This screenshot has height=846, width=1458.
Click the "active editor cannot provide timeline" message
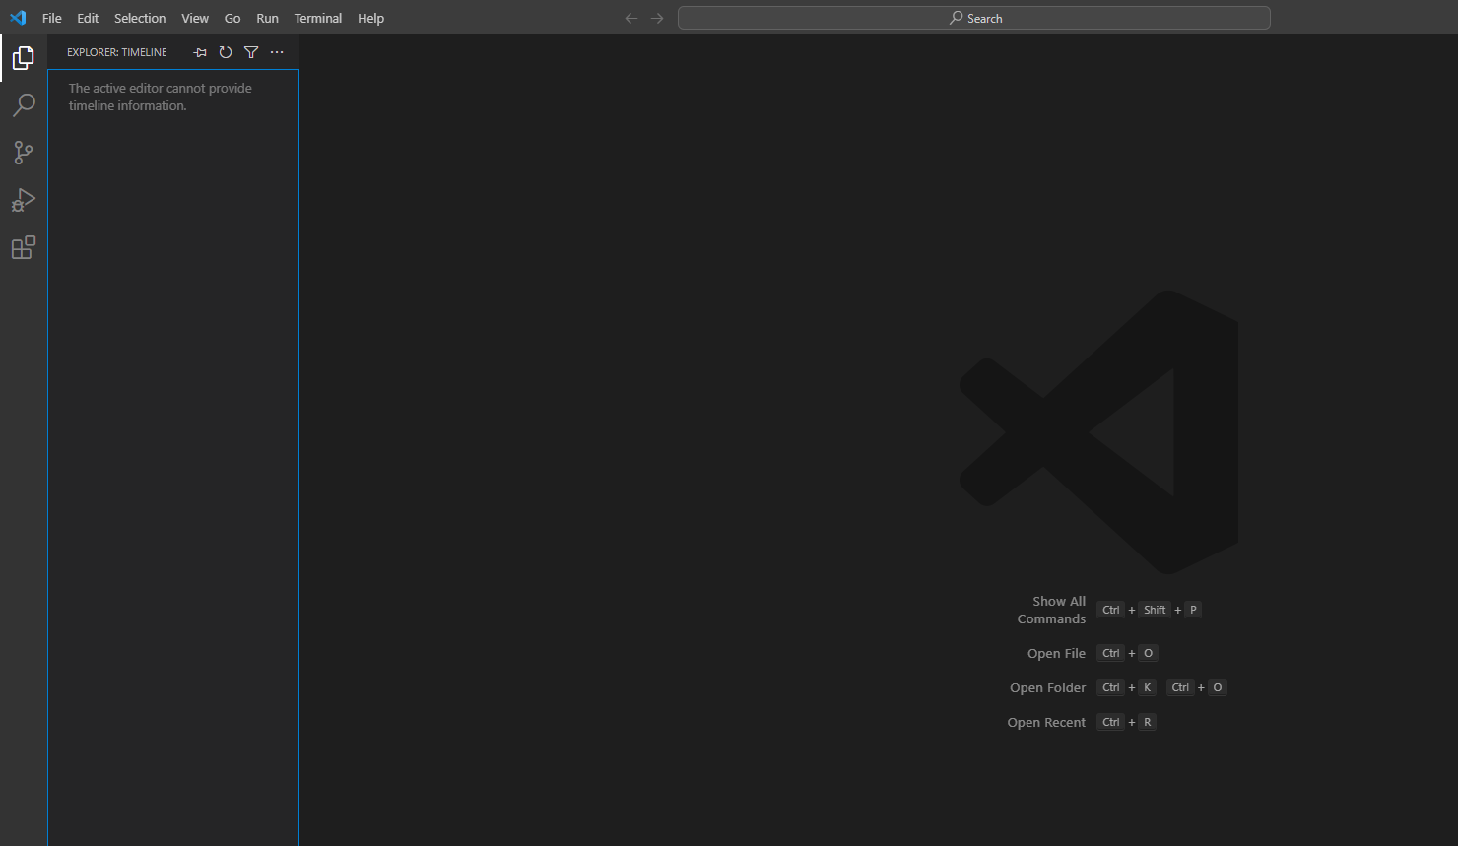(161, 97)
